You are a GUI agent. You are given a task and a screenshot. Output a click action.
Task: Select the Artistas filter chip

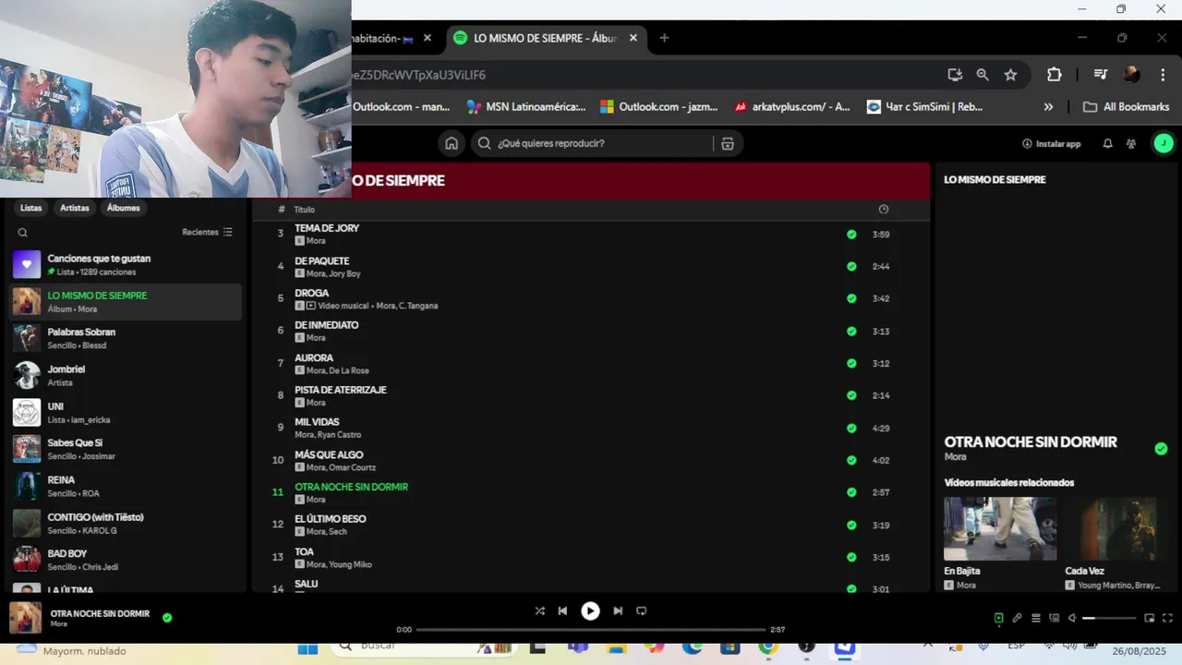[x=75, y=208]
